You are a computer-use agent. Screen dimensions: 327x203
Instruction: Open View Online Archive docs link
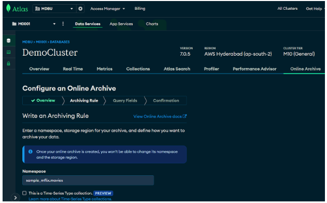pyautogui.click(x=160, y=116)
